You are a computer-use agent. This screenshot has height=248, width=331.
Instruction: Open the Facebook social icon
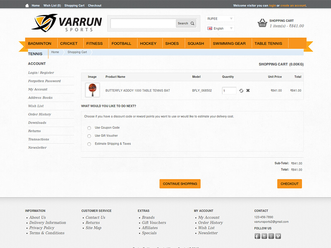257,236
